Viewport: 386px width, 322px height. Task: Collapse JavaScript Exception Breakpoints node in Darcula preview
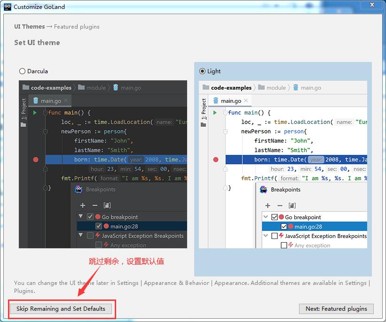click(x=80, y=235)
